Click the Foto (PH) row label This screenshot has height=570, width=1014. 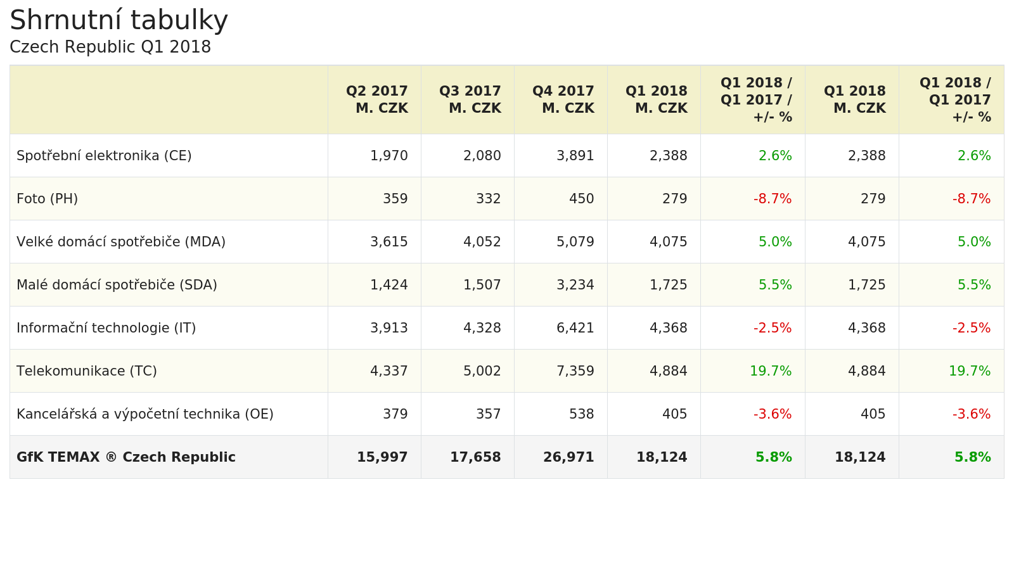pos(47,199)
